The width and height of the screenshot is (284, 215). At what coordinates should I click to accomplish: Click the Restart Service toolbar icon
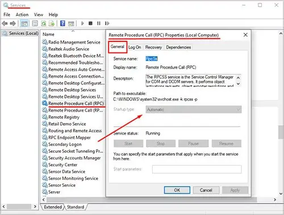[x=107, y=23]
